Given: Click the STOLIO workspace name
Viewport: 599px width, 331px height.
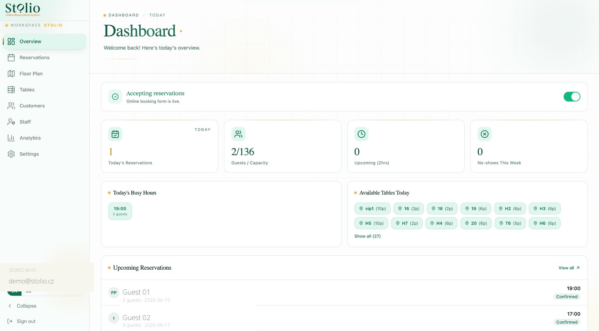Looking at the screenshot, I should (x=53, y=25).
